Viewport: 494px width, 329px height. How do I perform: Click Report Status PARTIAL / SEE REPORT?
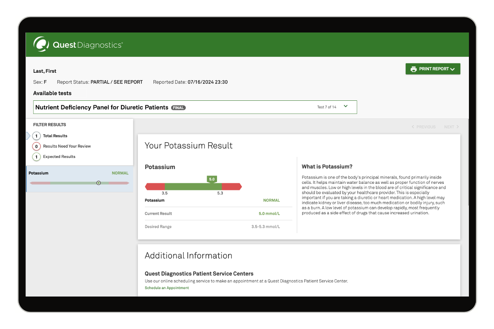[x=100, y=82]
